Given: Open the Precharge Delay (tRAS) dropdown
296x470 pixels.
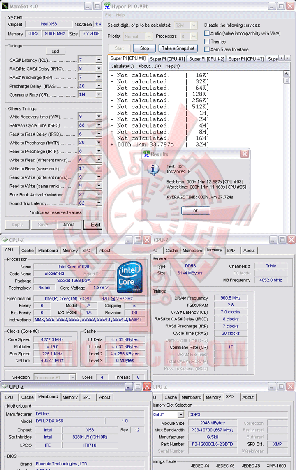Looking at the screenshot, I should pos(99,86).
